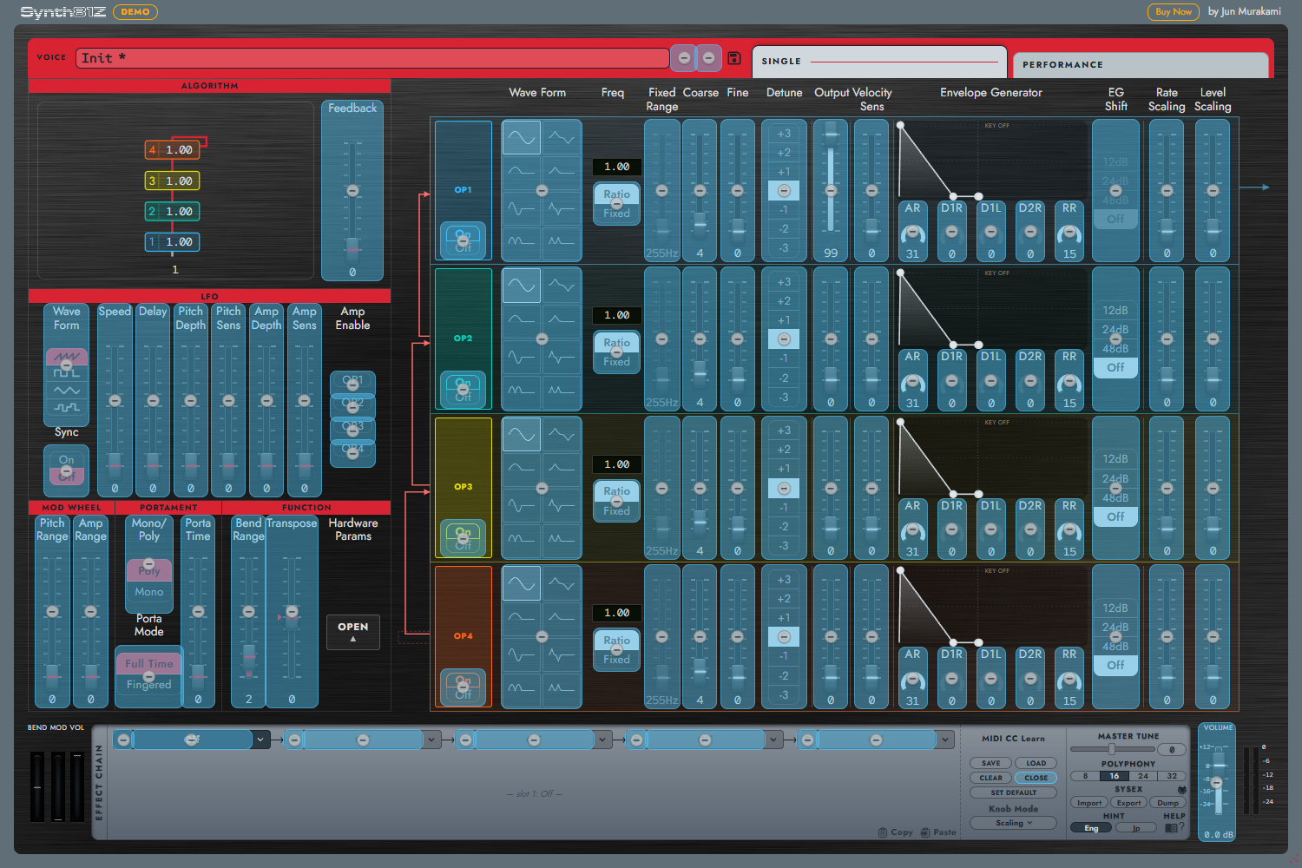This screenshot has height=868, width=1302.
Task: Switch OP2 frequency mode Ratio/Fixed
Action: (x=617, y=352)
